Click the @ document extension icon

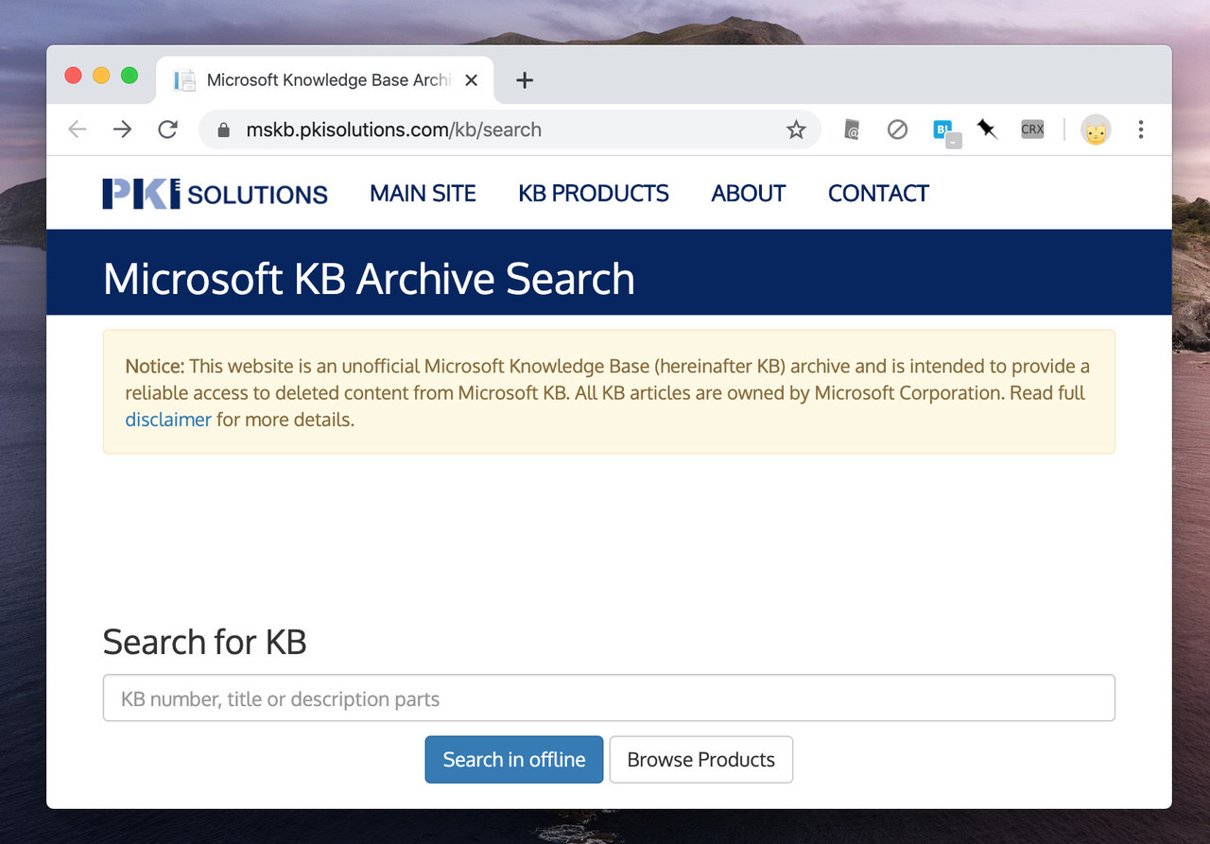click(x=852, y=130)
